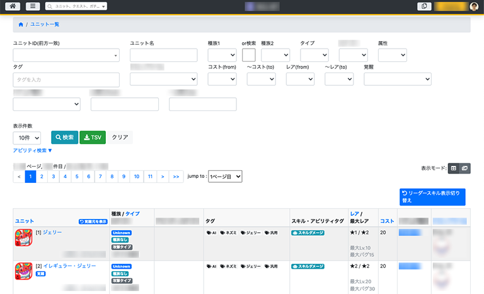Click the copy icon in top bar
This screenshot has width=484, height=294.
pos(424,6)
